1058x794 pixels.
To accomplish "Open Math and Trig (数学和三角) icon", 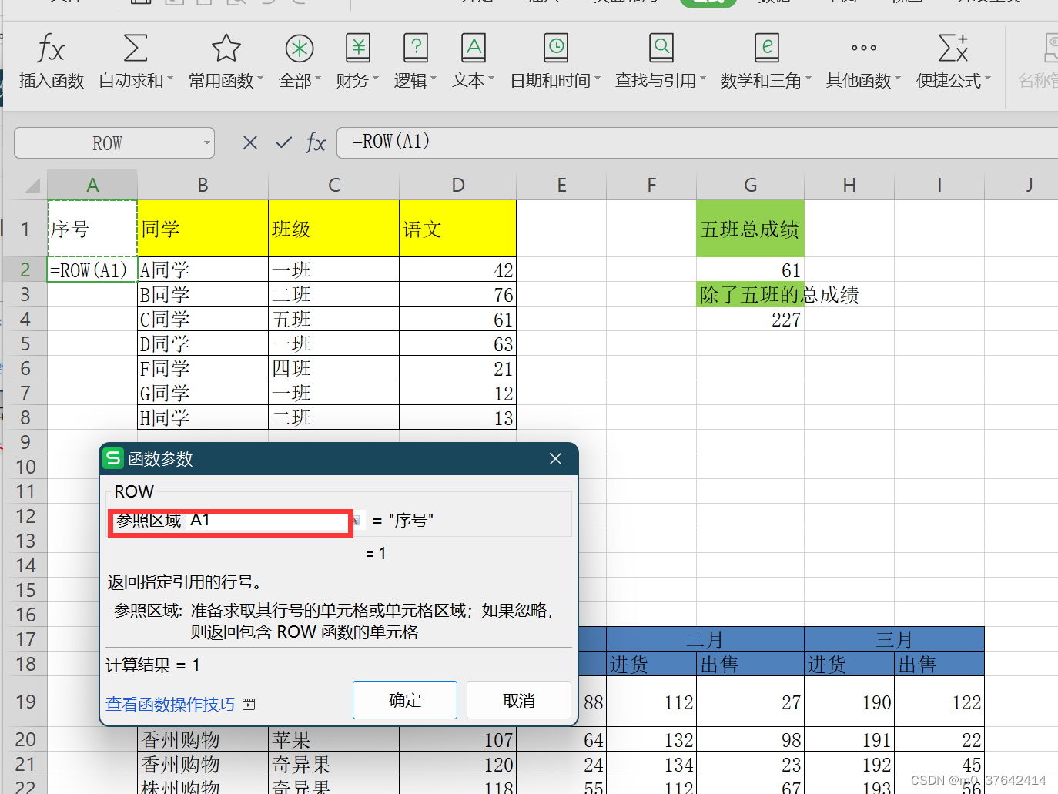I will click(766, 48).
